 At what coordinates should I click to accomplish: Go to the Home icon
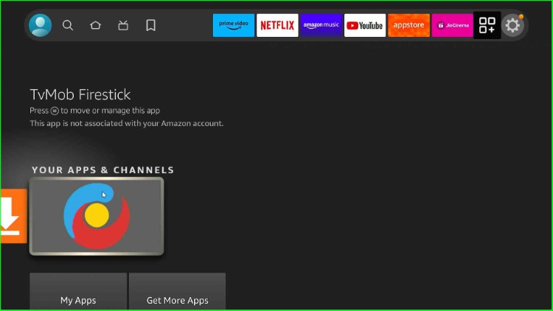click(x=95, y=25)
